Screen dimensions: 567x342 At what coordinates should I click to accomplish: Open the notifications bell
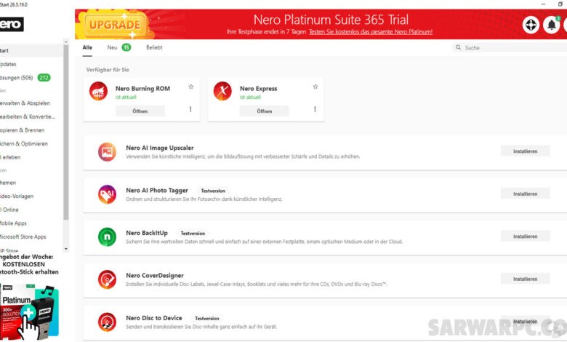click(551, 25)
